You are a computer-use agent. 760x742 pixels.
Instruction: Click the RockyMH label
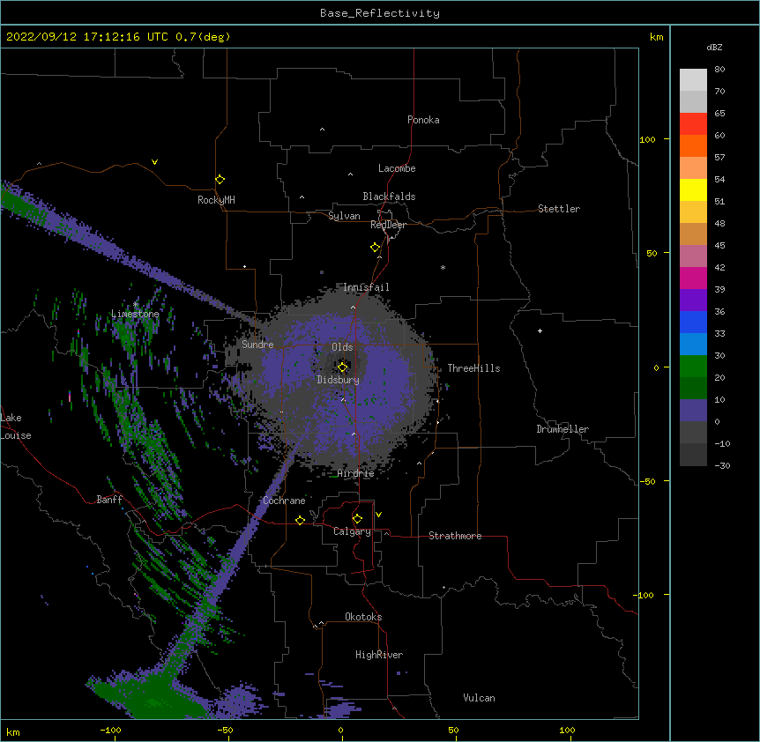pyautogui.click(x=216, y=200)
